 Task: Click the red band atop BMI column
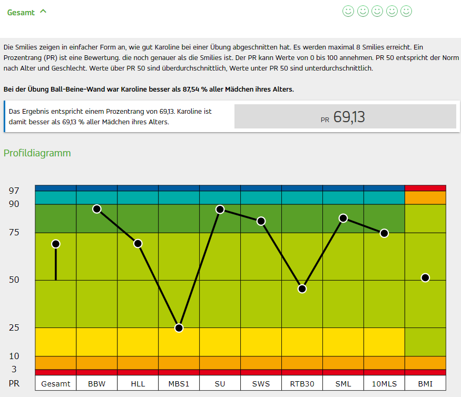click(426, 188)
